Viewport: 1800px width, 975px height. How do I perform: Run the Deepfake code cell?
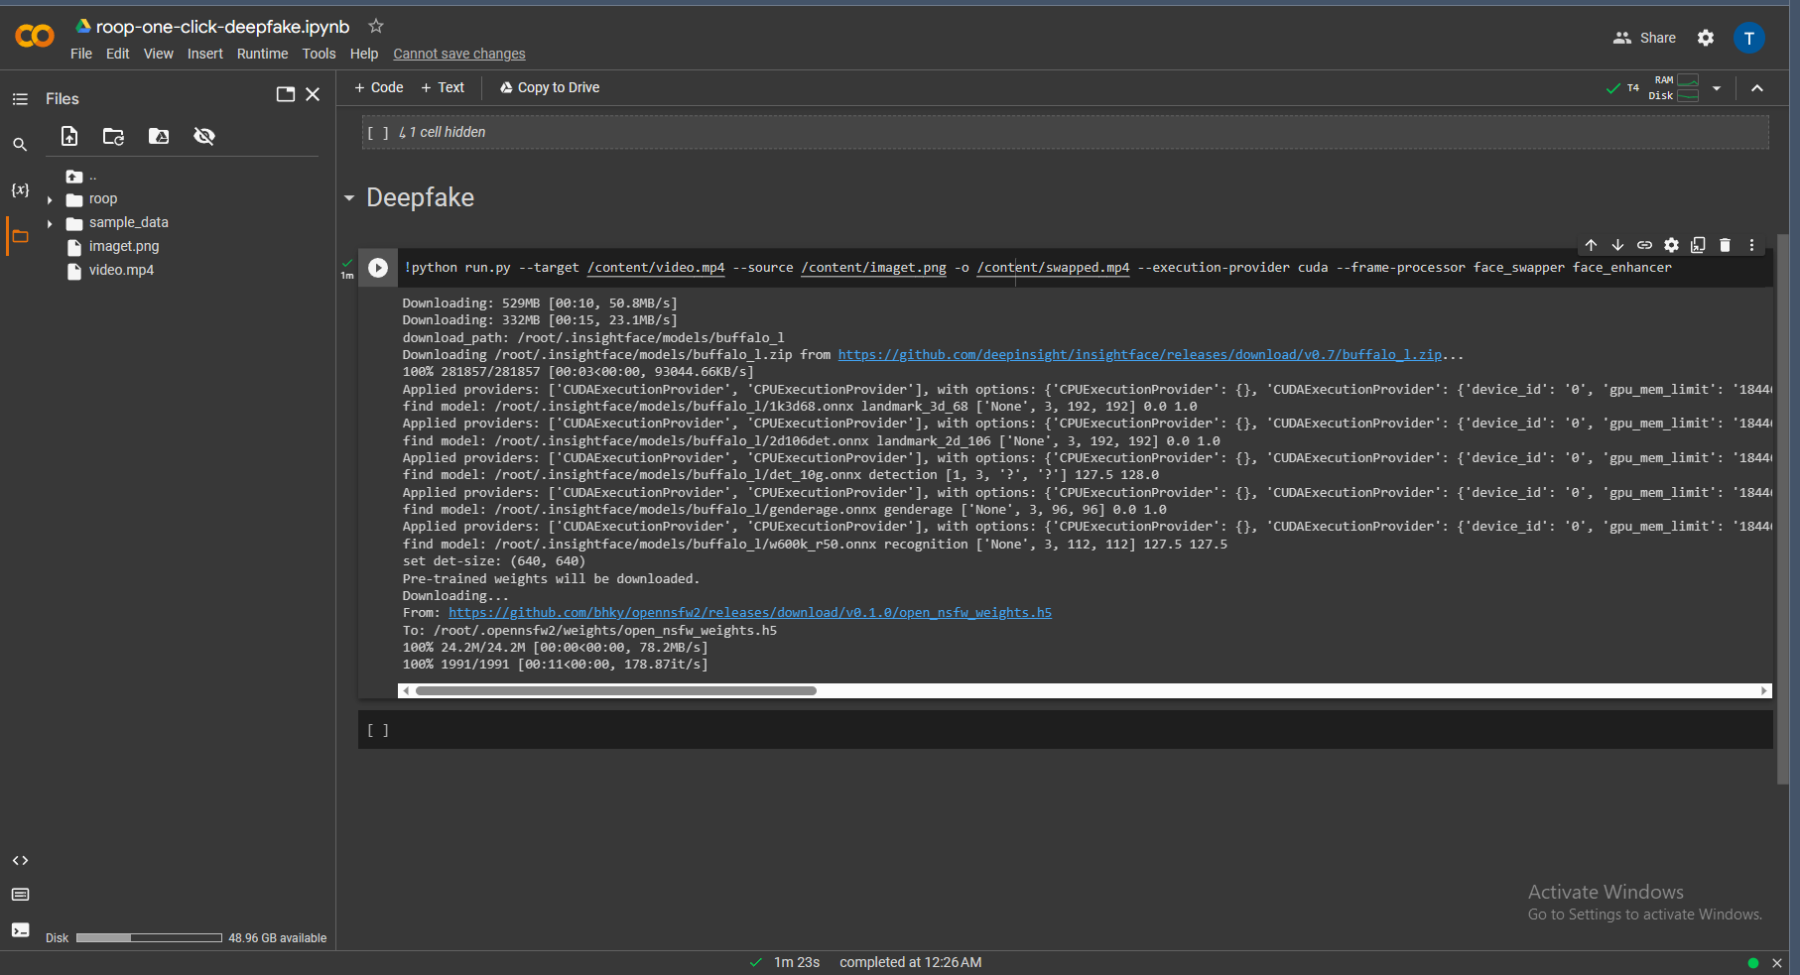pos(378,268)
